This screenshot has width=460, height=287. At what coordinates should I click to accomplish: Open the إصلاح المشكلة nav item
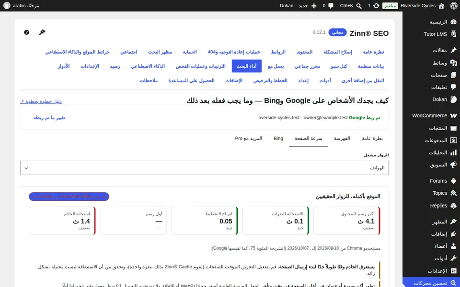click(x=338, y=52)
